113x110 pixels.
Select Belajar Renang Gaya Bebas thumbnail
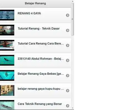(7, 75)
